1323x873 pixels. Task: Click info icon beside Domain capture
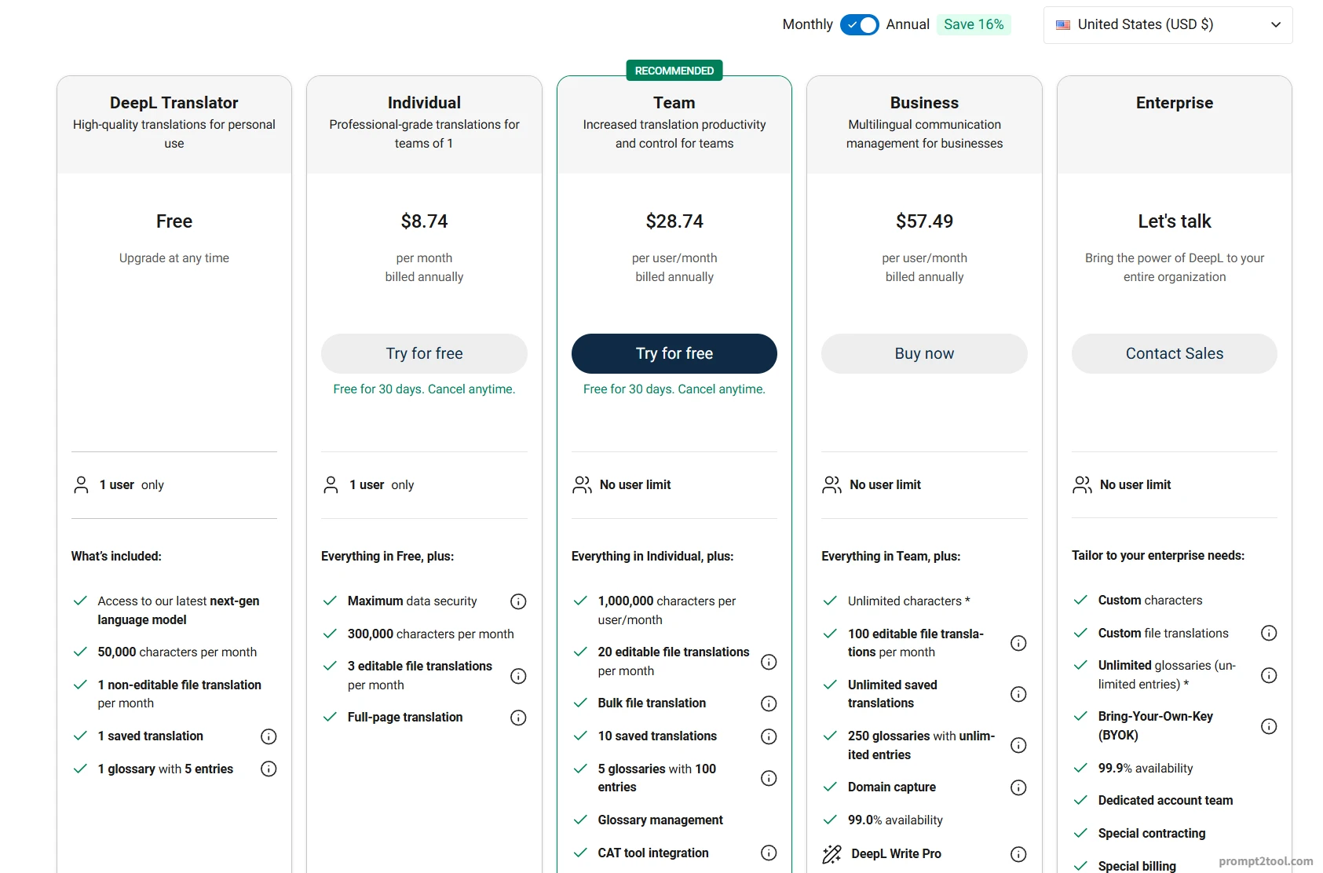coord(1018,787)
